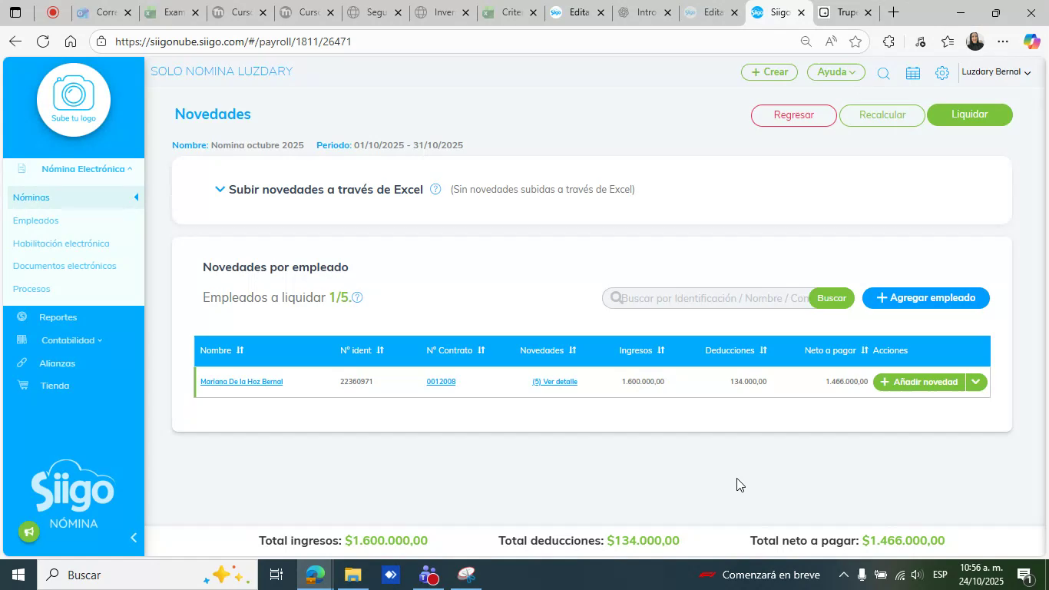Expand the Contabilidad sidebar menu
The image size is (1049, 590).
(x=71, y=340)
